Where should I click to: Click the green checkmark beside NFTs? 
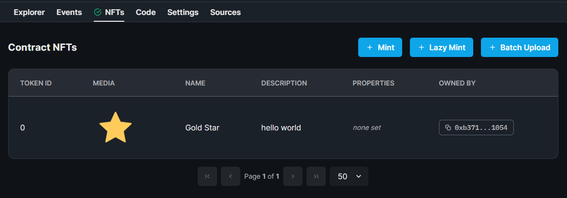click(x=97, y=12)
